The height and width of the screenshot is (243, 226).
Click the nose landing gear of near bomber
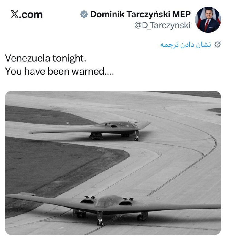click(100, 219)
